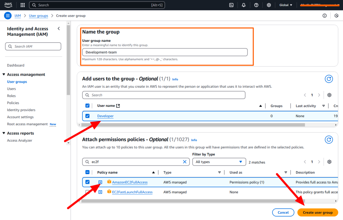Open Type column sort arrow
This screenshot has width=343, height=220.
(219, 172)
